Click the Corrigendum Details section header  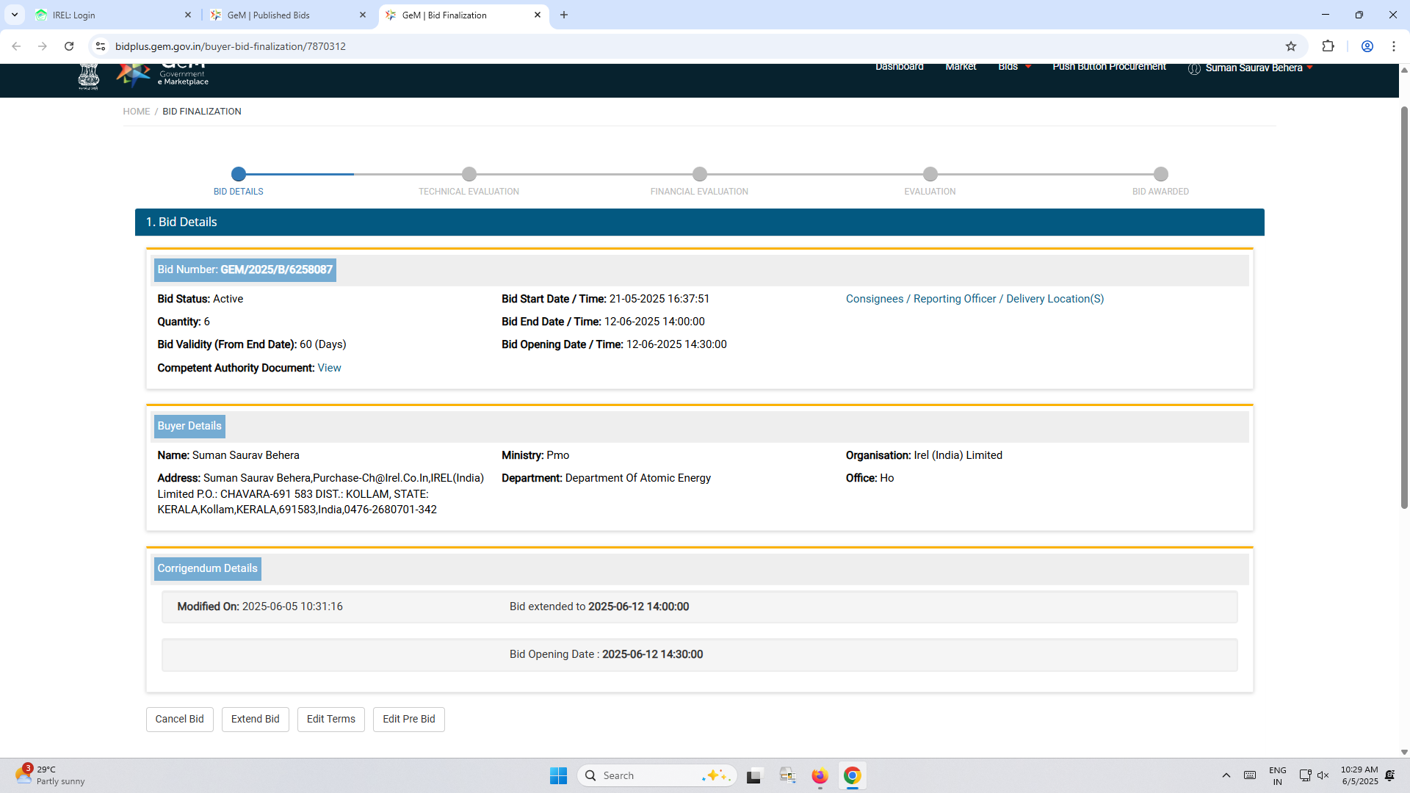click(208, 569)
